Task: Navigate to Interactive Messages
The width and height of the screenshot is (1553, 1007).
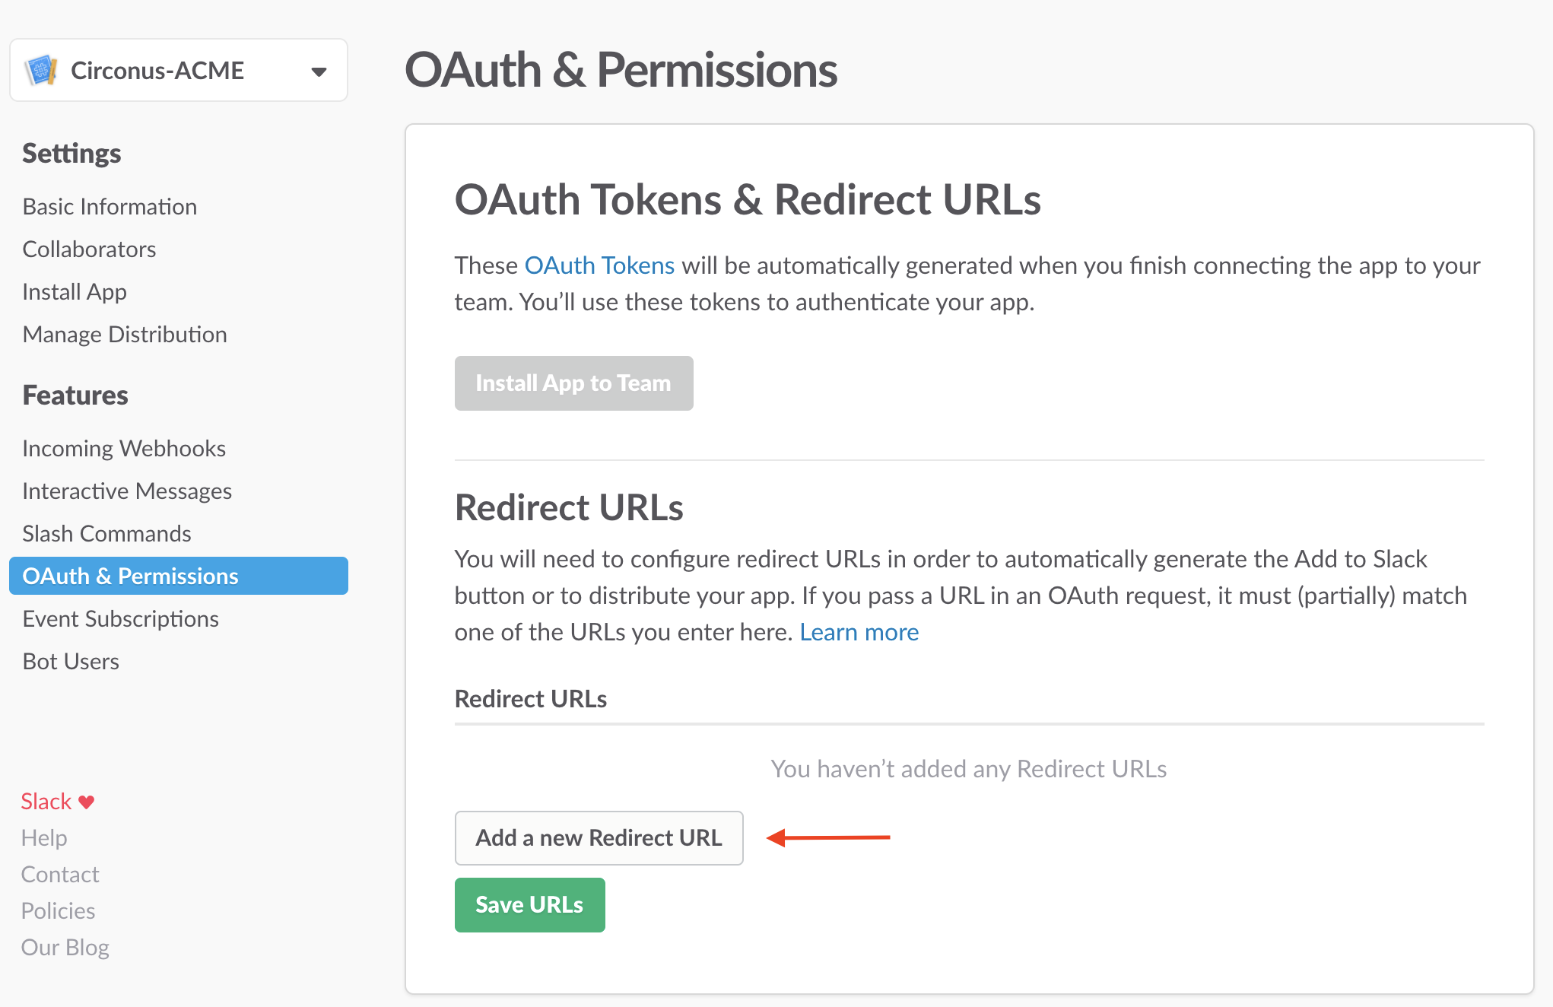Action: tap(127, 491)
